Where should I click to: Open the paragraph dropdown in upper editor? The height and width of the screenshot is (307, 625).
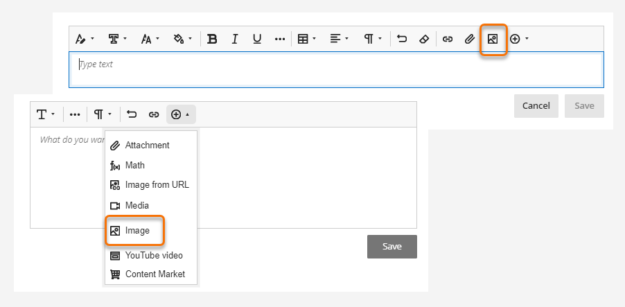tap(373, 39)
